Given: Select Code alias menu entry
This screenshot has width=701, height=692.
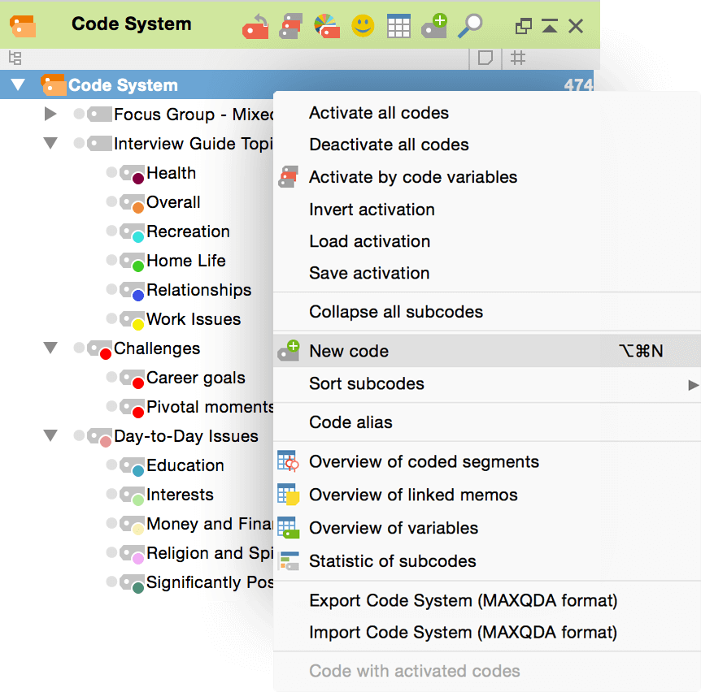Looking at the screenshot, I should point(486,422).
